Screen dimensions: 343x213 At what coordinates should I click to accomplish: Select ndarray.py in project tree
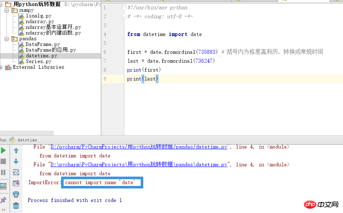[40, 21]
